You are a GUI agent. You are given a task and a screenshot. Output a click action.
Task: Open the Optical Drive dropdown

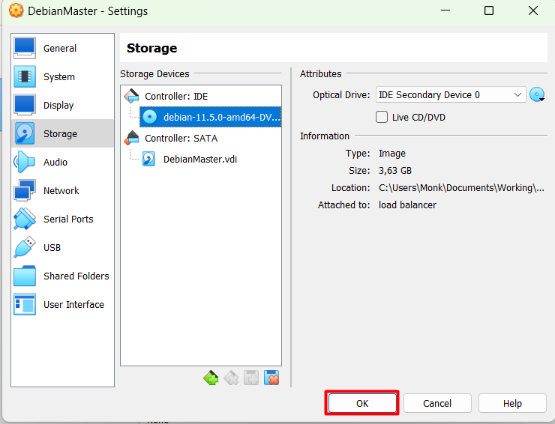coord(451,95)
